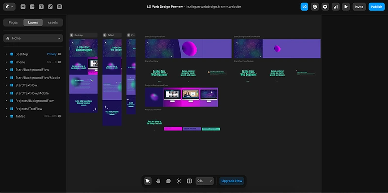Switch to the Pages tab

tap(14, 22)
